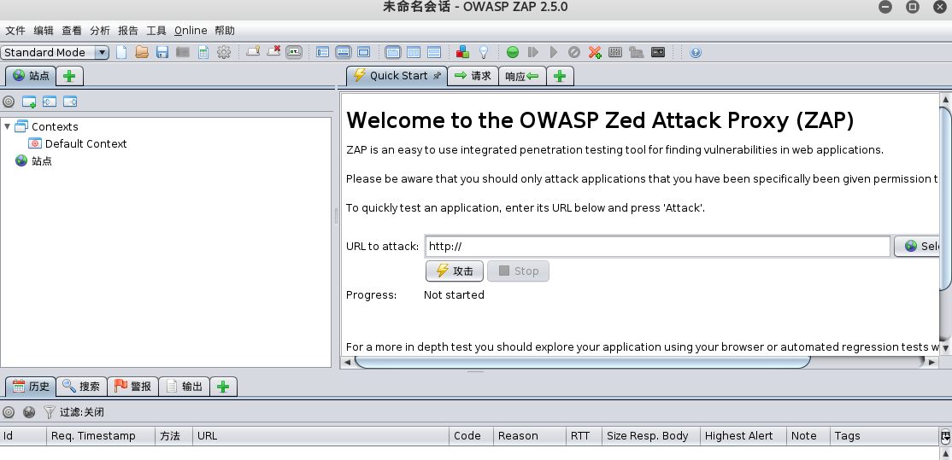Image resolution: width=952 pixels, height=460 pixels.
Task: Click the Import Context icon
Action: [50, 102]
